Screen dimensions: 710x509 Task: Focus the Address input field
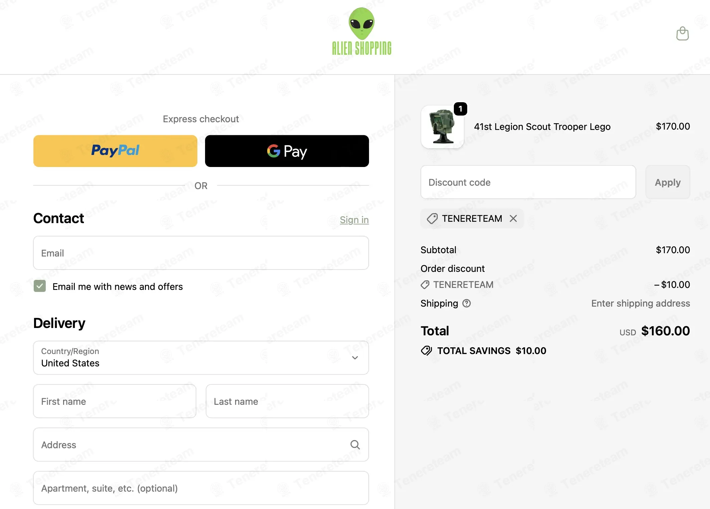[x=201, y=445]
